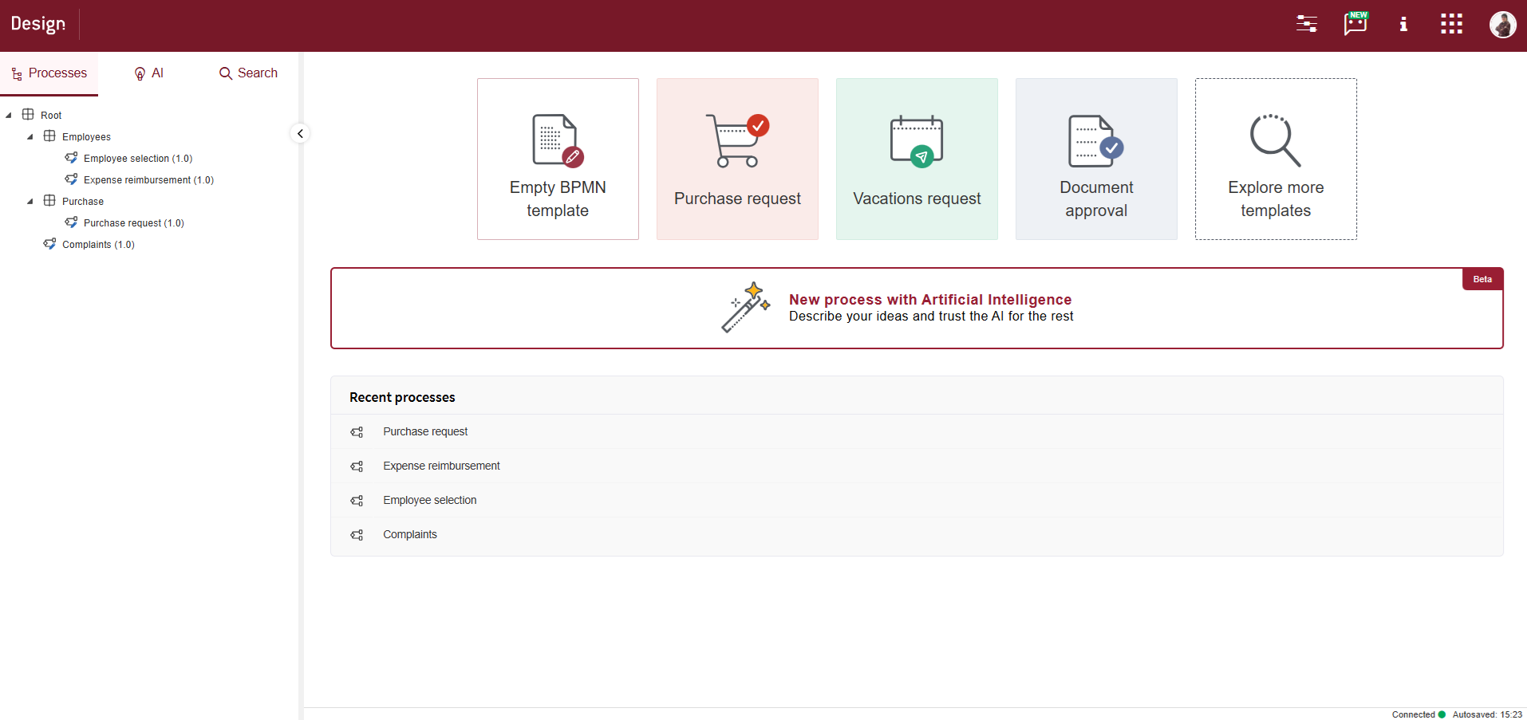The height and width of the screenshot is (720, 1527).
Task: Click the magic wand AI icon
Action: [746, 307]
